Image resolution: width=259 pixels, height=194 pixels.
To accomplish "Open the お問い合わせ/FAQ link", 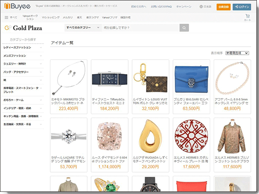I will click(161, 6).
